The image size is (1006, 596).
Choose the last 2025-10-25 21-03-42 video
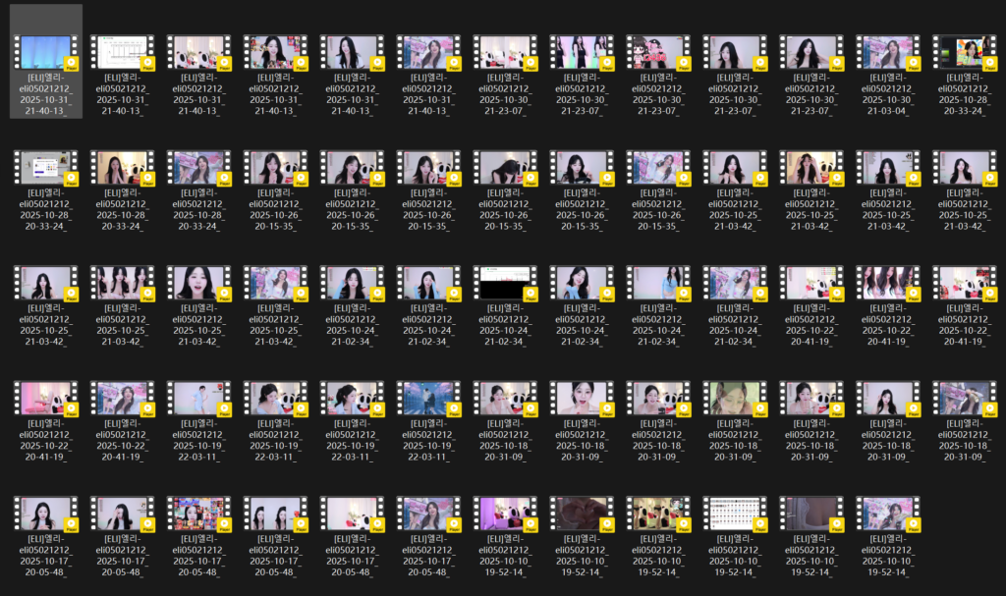point(276,283)
